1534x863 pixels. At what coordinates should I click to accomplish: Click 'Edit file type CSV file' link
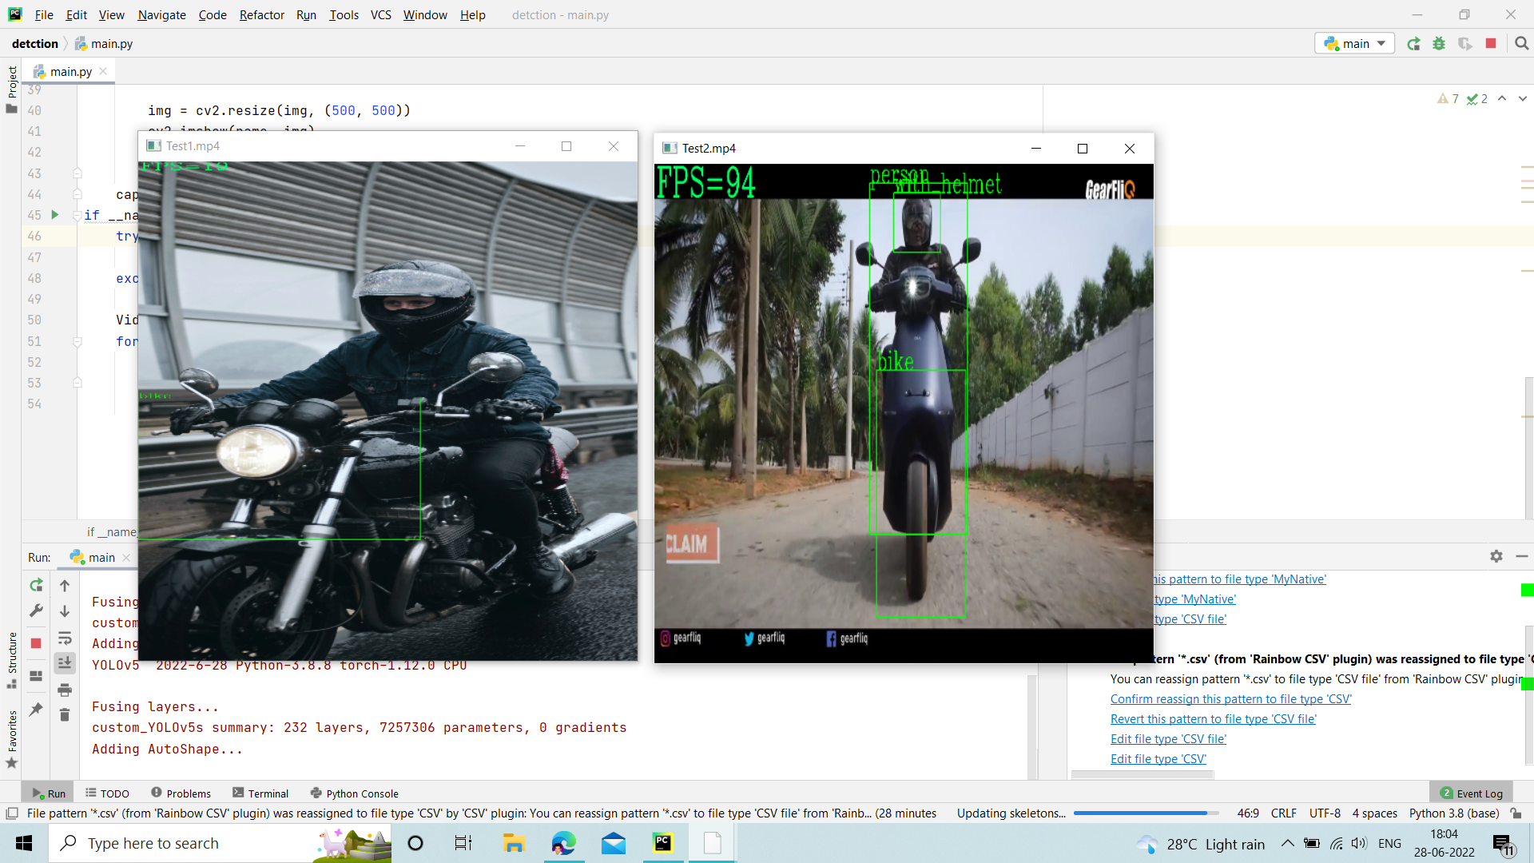tap(1168, 739)
